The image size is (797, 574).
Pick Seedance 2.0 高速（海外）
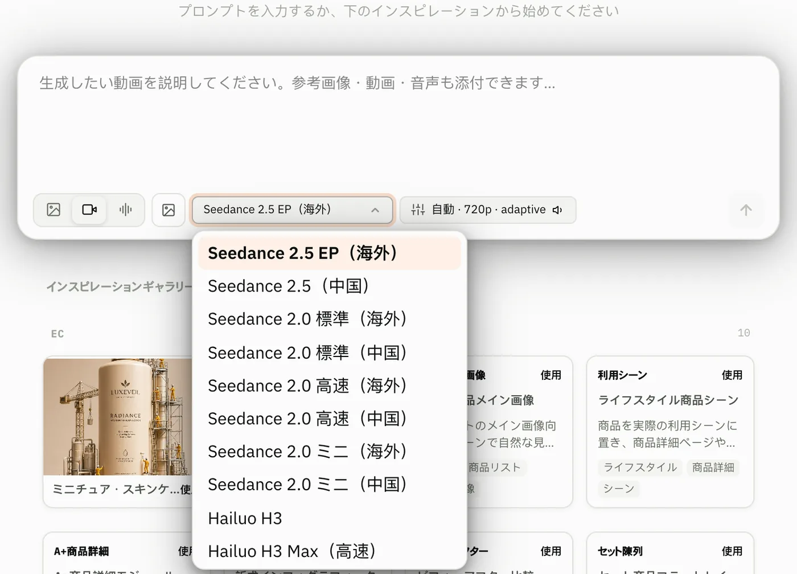(x=329, y=386)
